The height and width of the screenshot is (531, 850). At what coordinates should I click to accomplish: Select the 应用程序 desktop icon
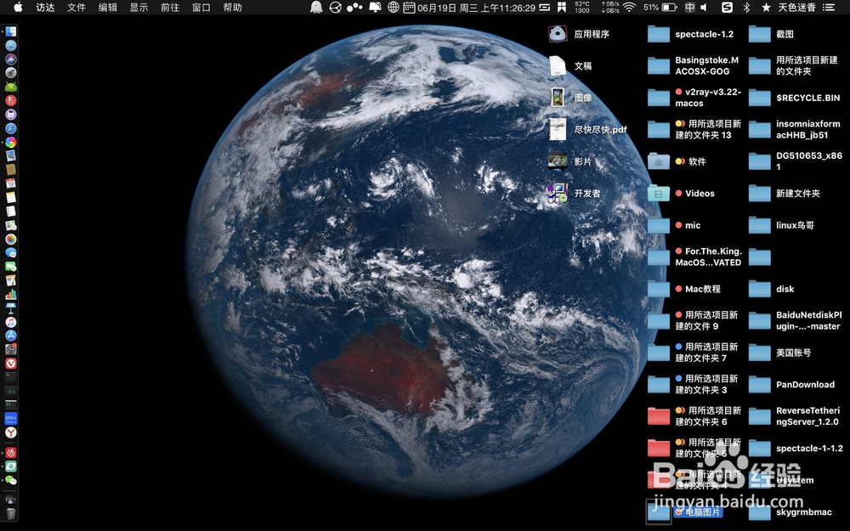point(579,34)
